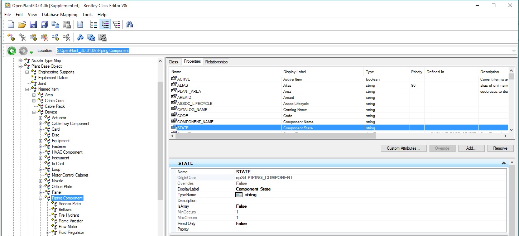
Task: Add relationship icon with plus
Action: coord(56,37)
